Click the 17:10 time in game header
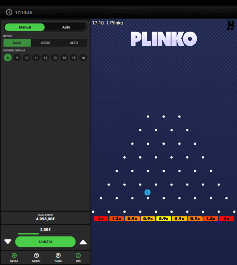The width and height of the screenshot is (237, 265). coord(98,23)
